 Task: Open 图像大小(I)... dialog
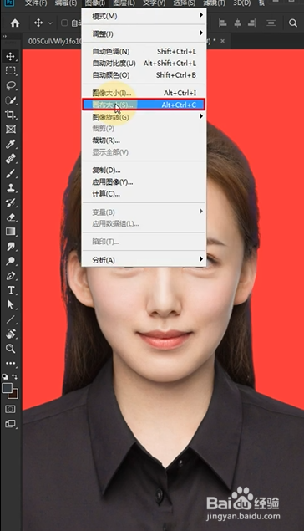click(x=144, y=93)
